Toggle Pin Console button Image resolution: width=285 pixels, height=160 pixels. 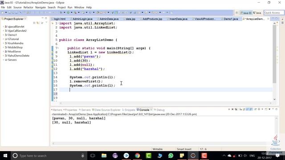point(255,109)
